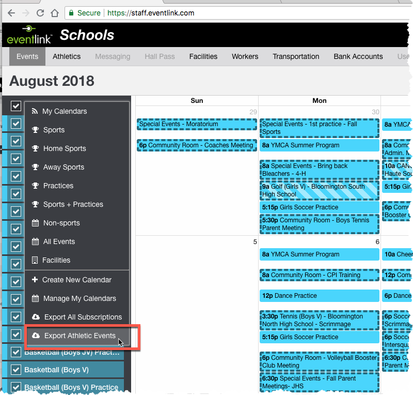Image resolution: width=413 pixels, height=395 pixels.
Task: Click the plus icon for Create New Calendar
Action: pos(35,280)
